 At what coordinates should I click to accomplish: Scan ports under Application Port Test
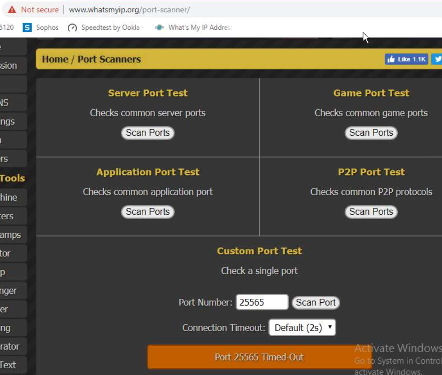pyautogui.click(x=148, y=212)
